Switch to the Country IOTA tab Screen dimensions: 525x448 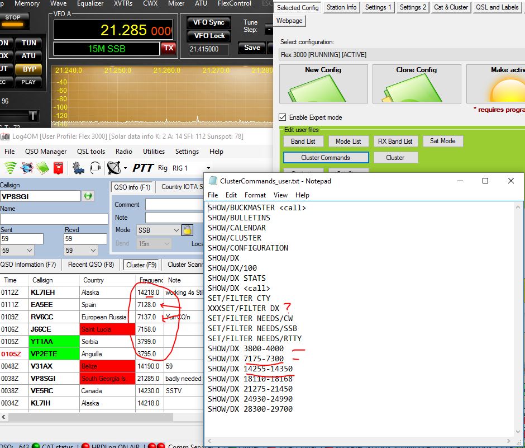tap(182, 187)
